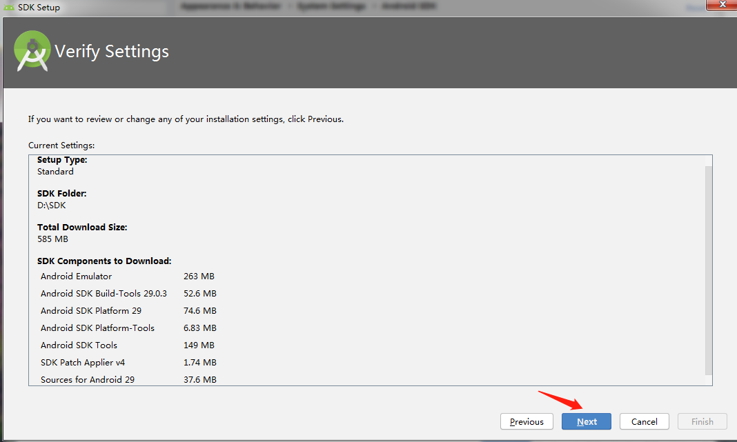Click 'SDK Components to Download:' heading
Screen dimensions: 737x442
[x=104, y=261]
